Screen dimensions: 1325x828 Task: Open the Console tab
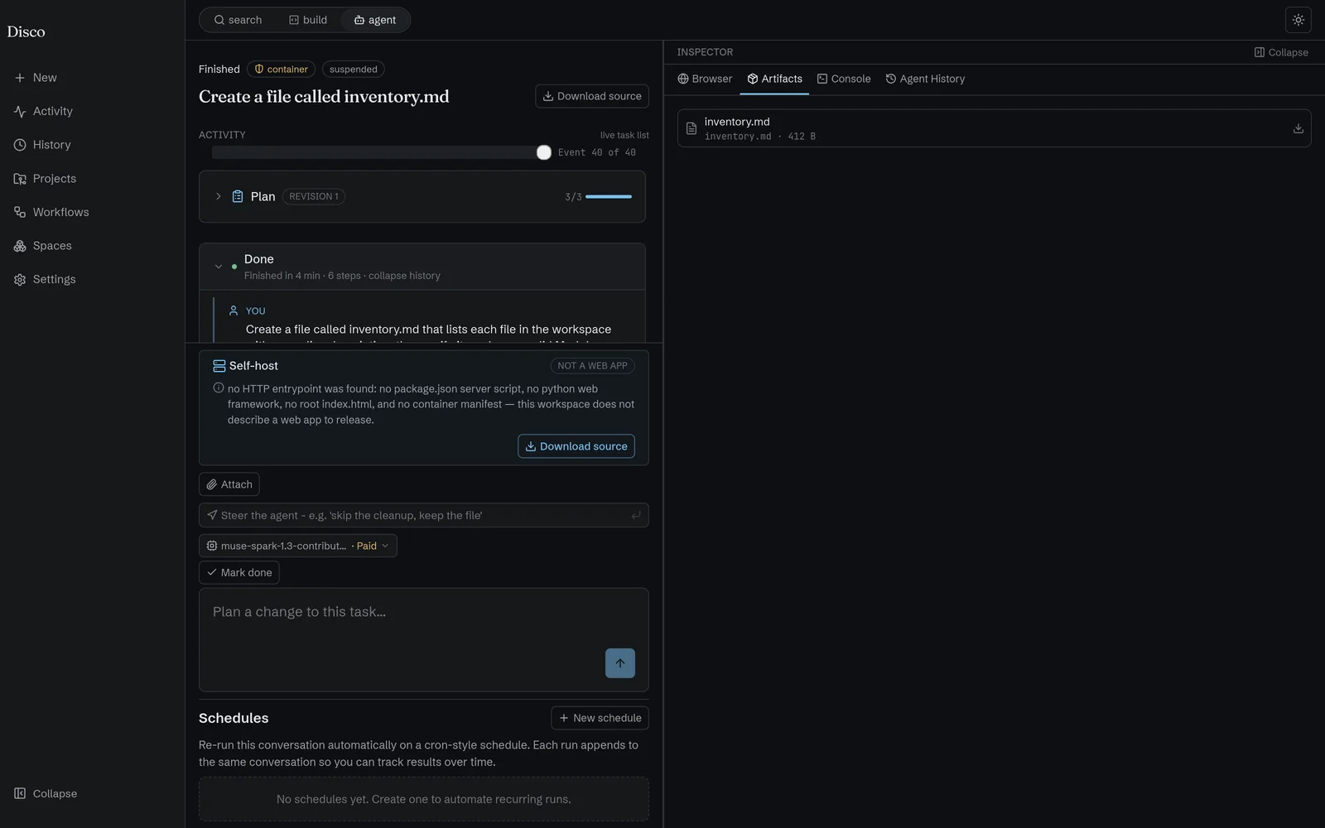click(x=844, y=79)
